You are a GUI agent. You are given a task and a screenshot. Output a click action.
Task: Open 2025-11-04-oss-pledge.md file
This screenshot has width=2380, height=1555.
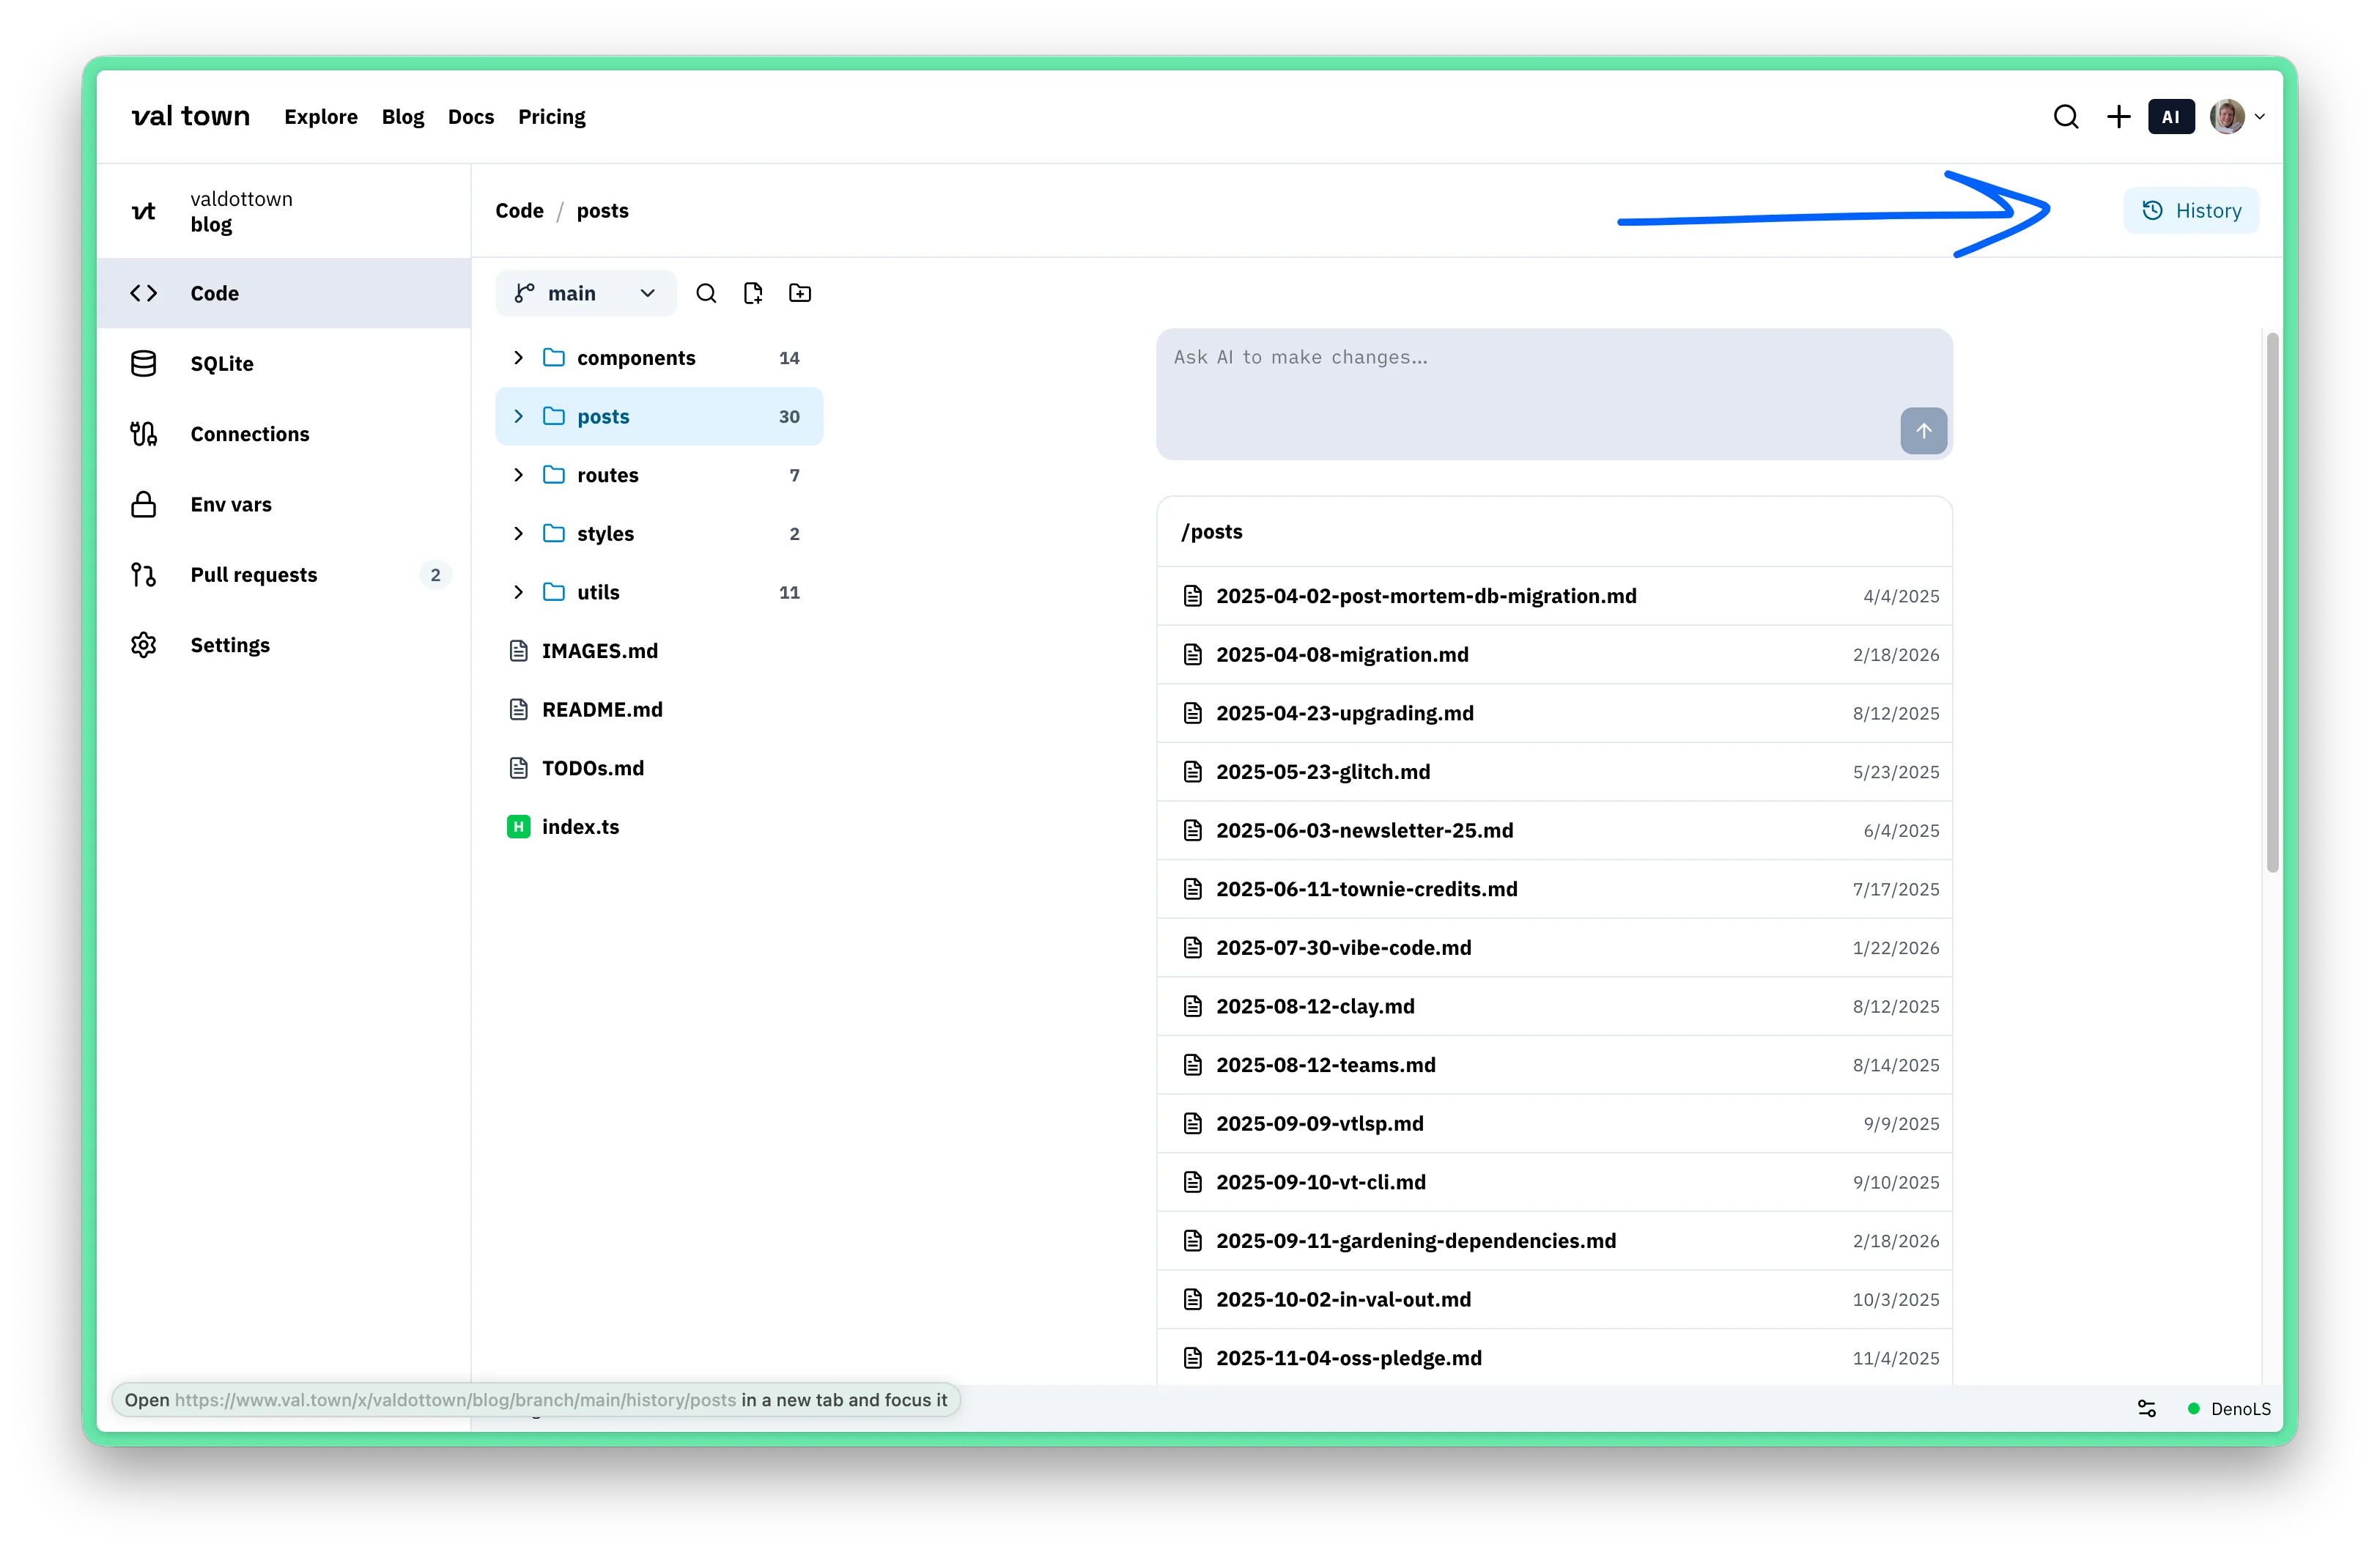1554,1358
